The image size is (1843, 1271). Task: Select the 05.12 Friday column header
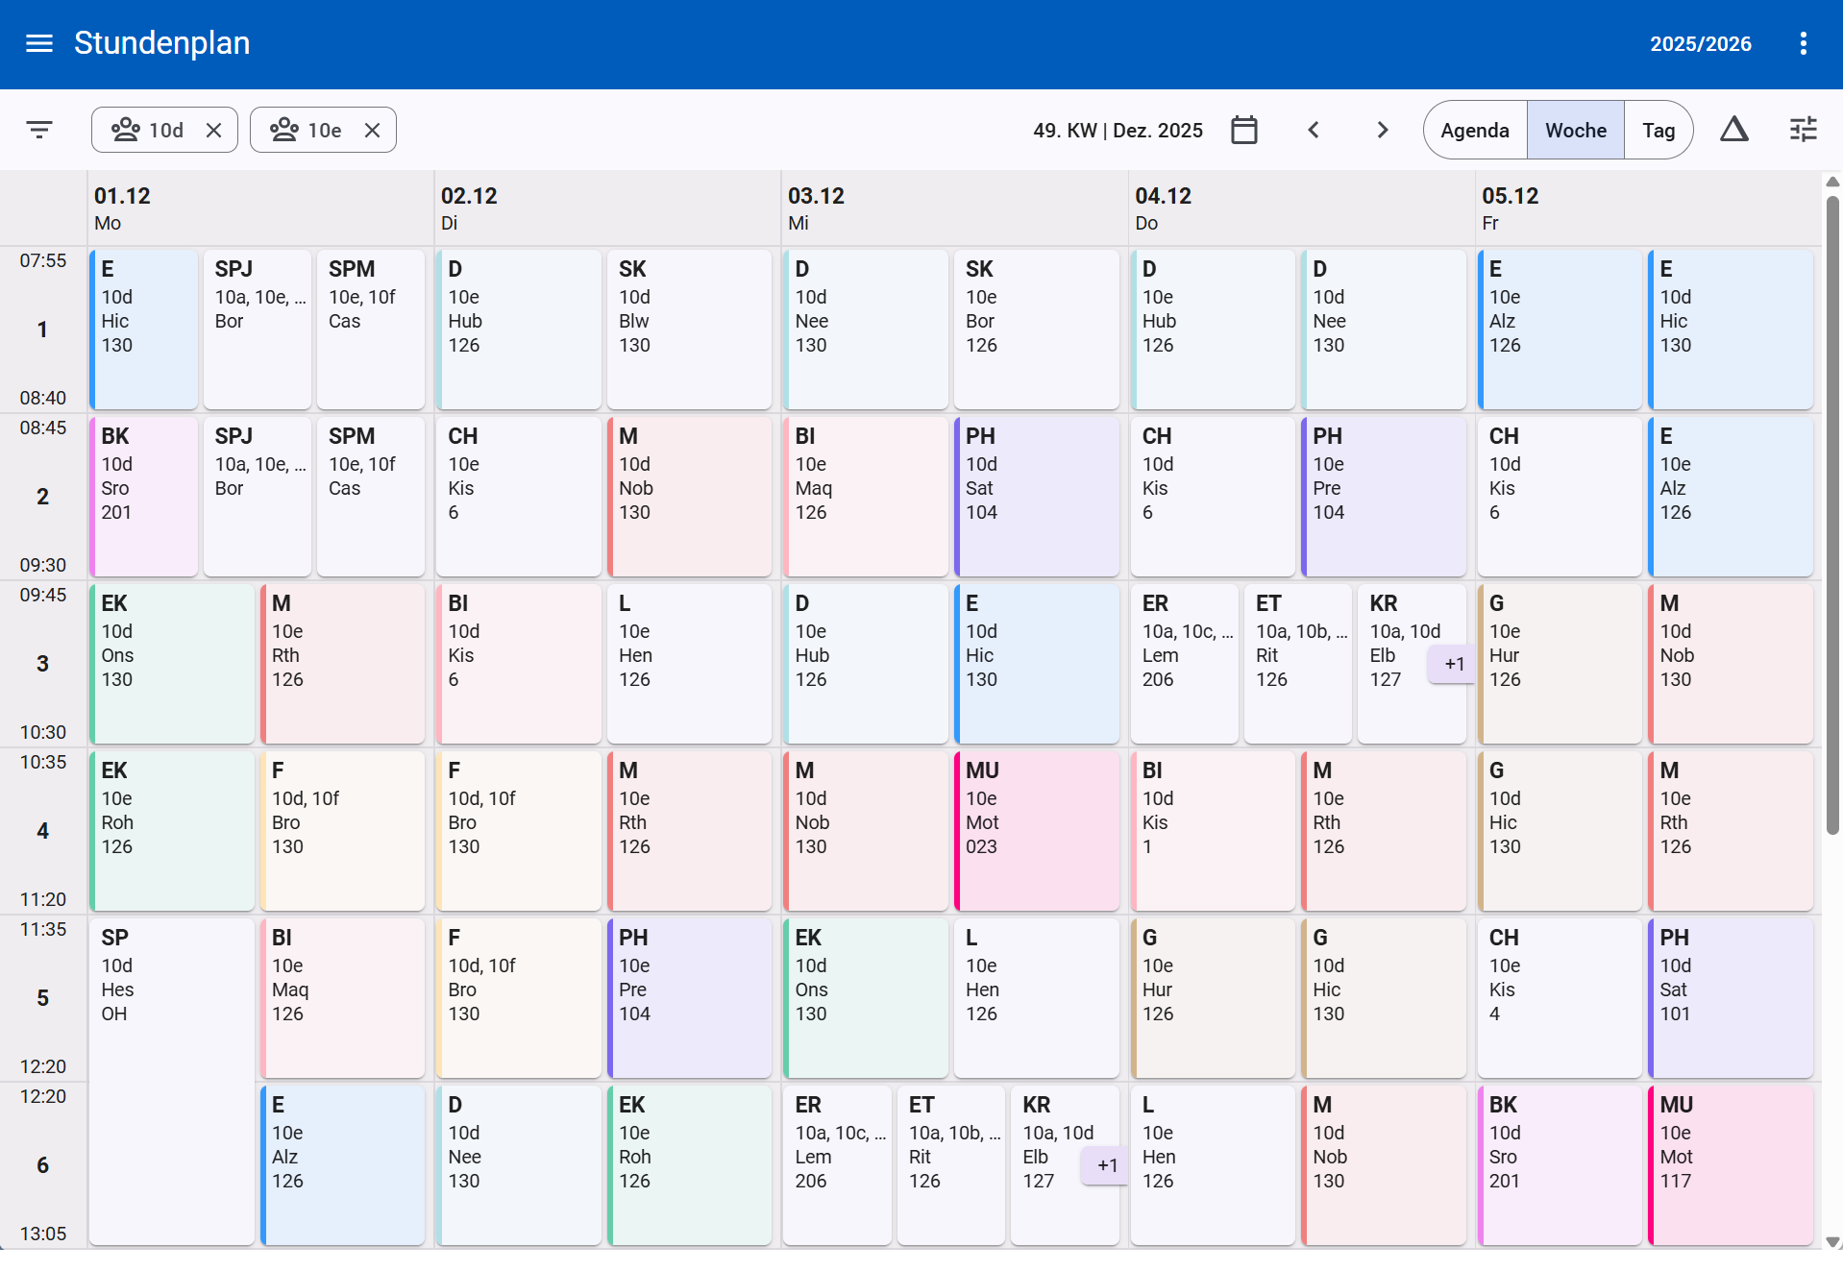pos(1648,208)
